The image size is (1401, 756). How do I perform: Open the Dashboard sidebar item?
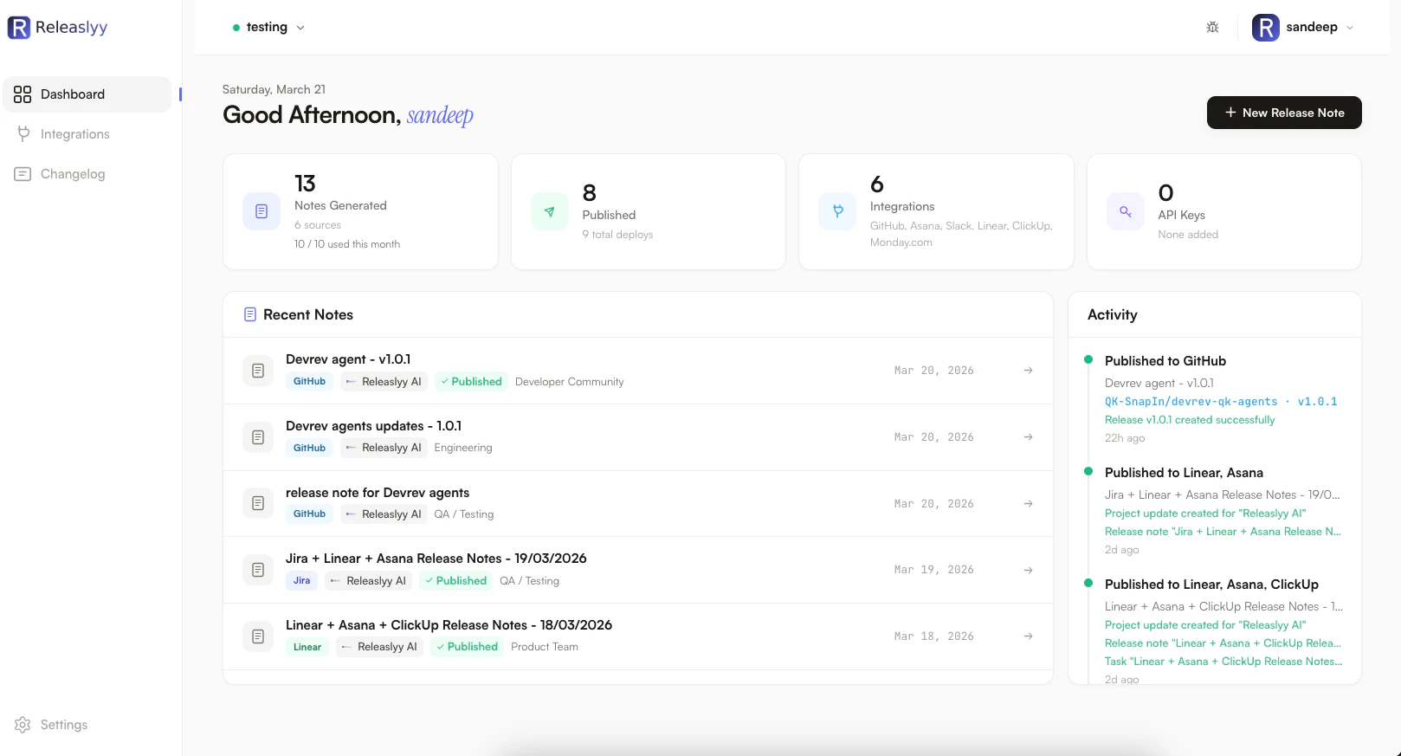coord(87,94)
